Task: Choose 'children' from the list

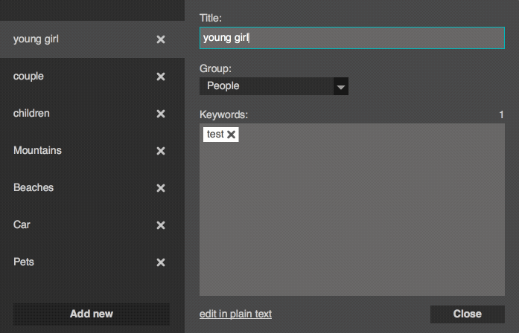Action: click(92, 113)
